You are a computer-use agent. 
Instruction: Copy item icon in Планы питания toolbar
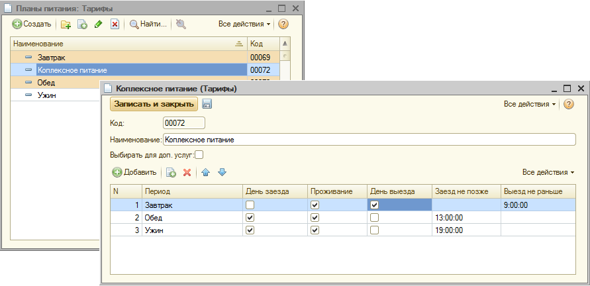pyautogui.click(x=82, y=24)
